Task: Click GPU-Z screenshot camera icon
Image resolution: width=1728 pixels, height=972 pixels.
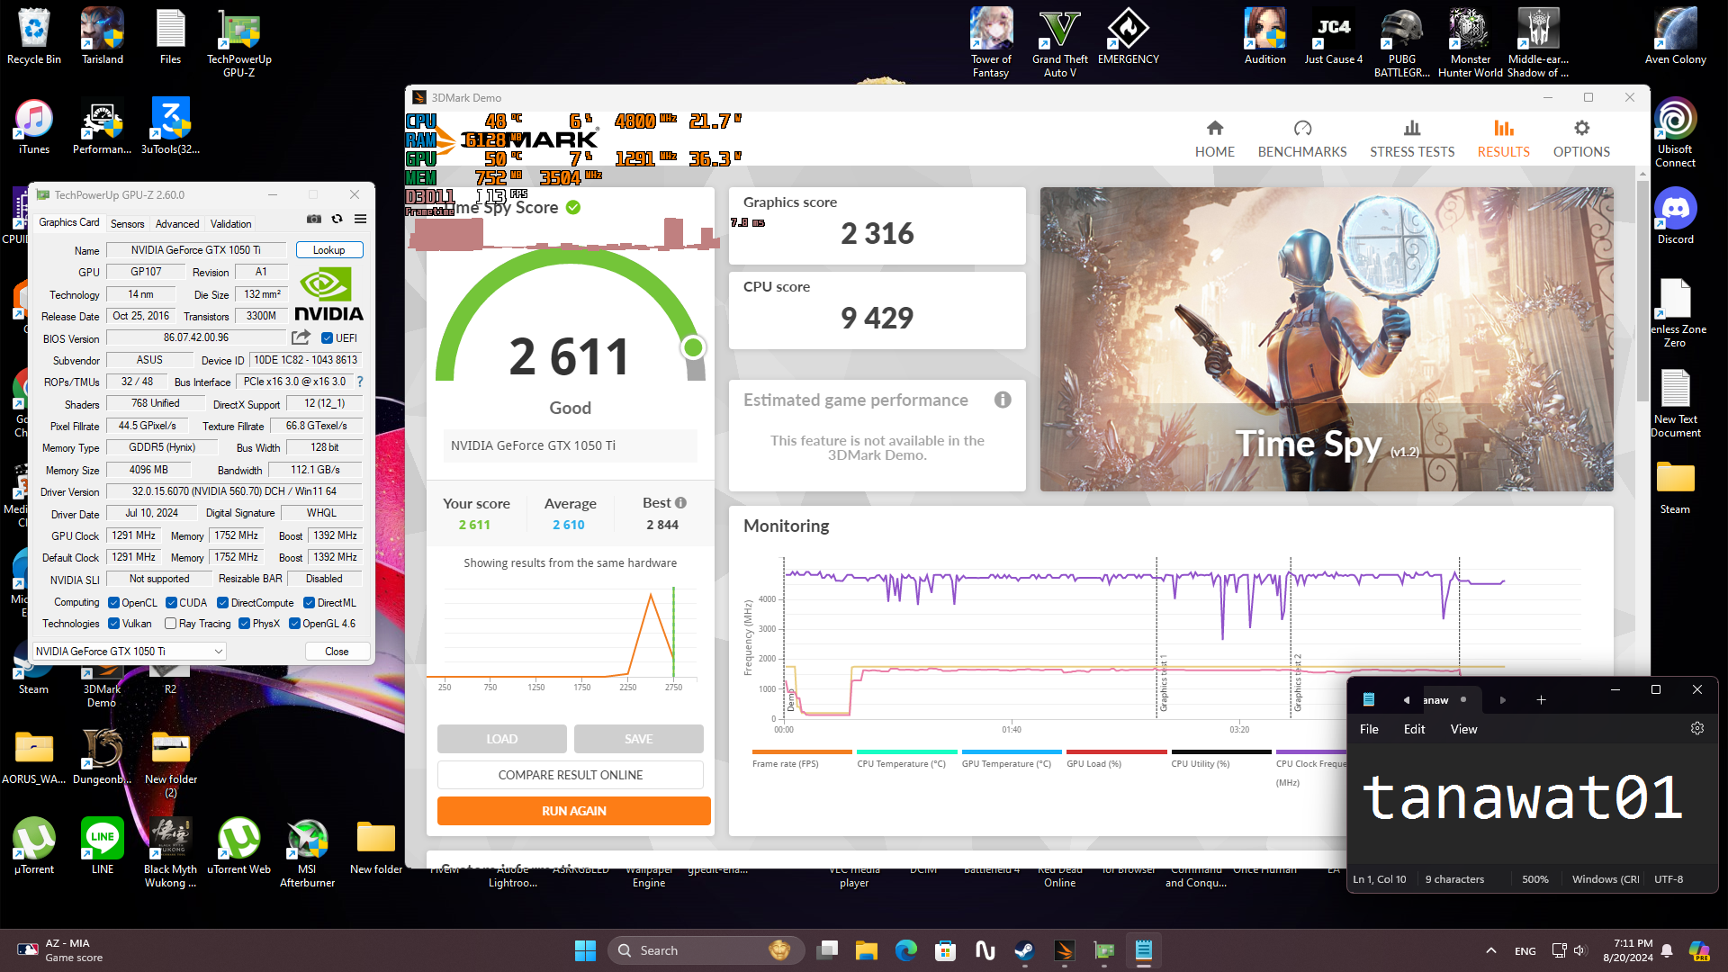Action: tap(313, 220)
